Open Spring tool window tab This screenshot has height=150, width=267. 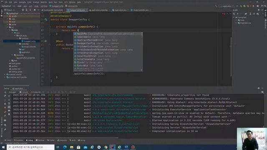pos(82,140)
